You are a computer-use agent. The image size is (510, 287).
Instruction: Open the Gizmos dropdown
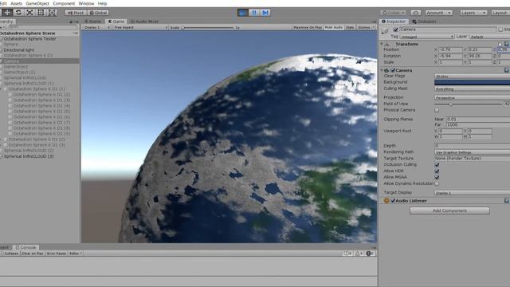click(x=366, y=28)
